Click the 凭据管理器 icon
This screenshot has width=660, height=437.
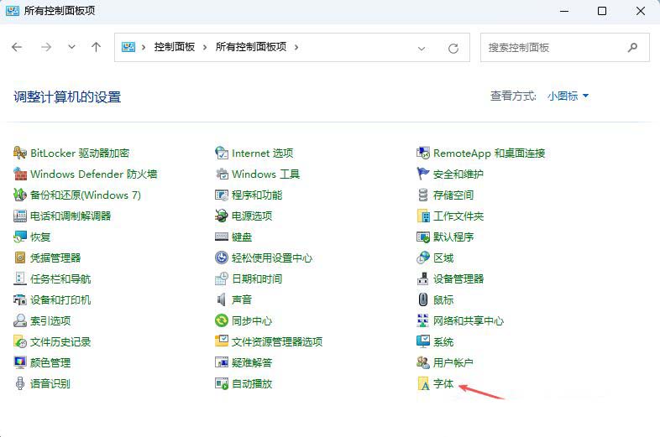[x=20, y=258]
